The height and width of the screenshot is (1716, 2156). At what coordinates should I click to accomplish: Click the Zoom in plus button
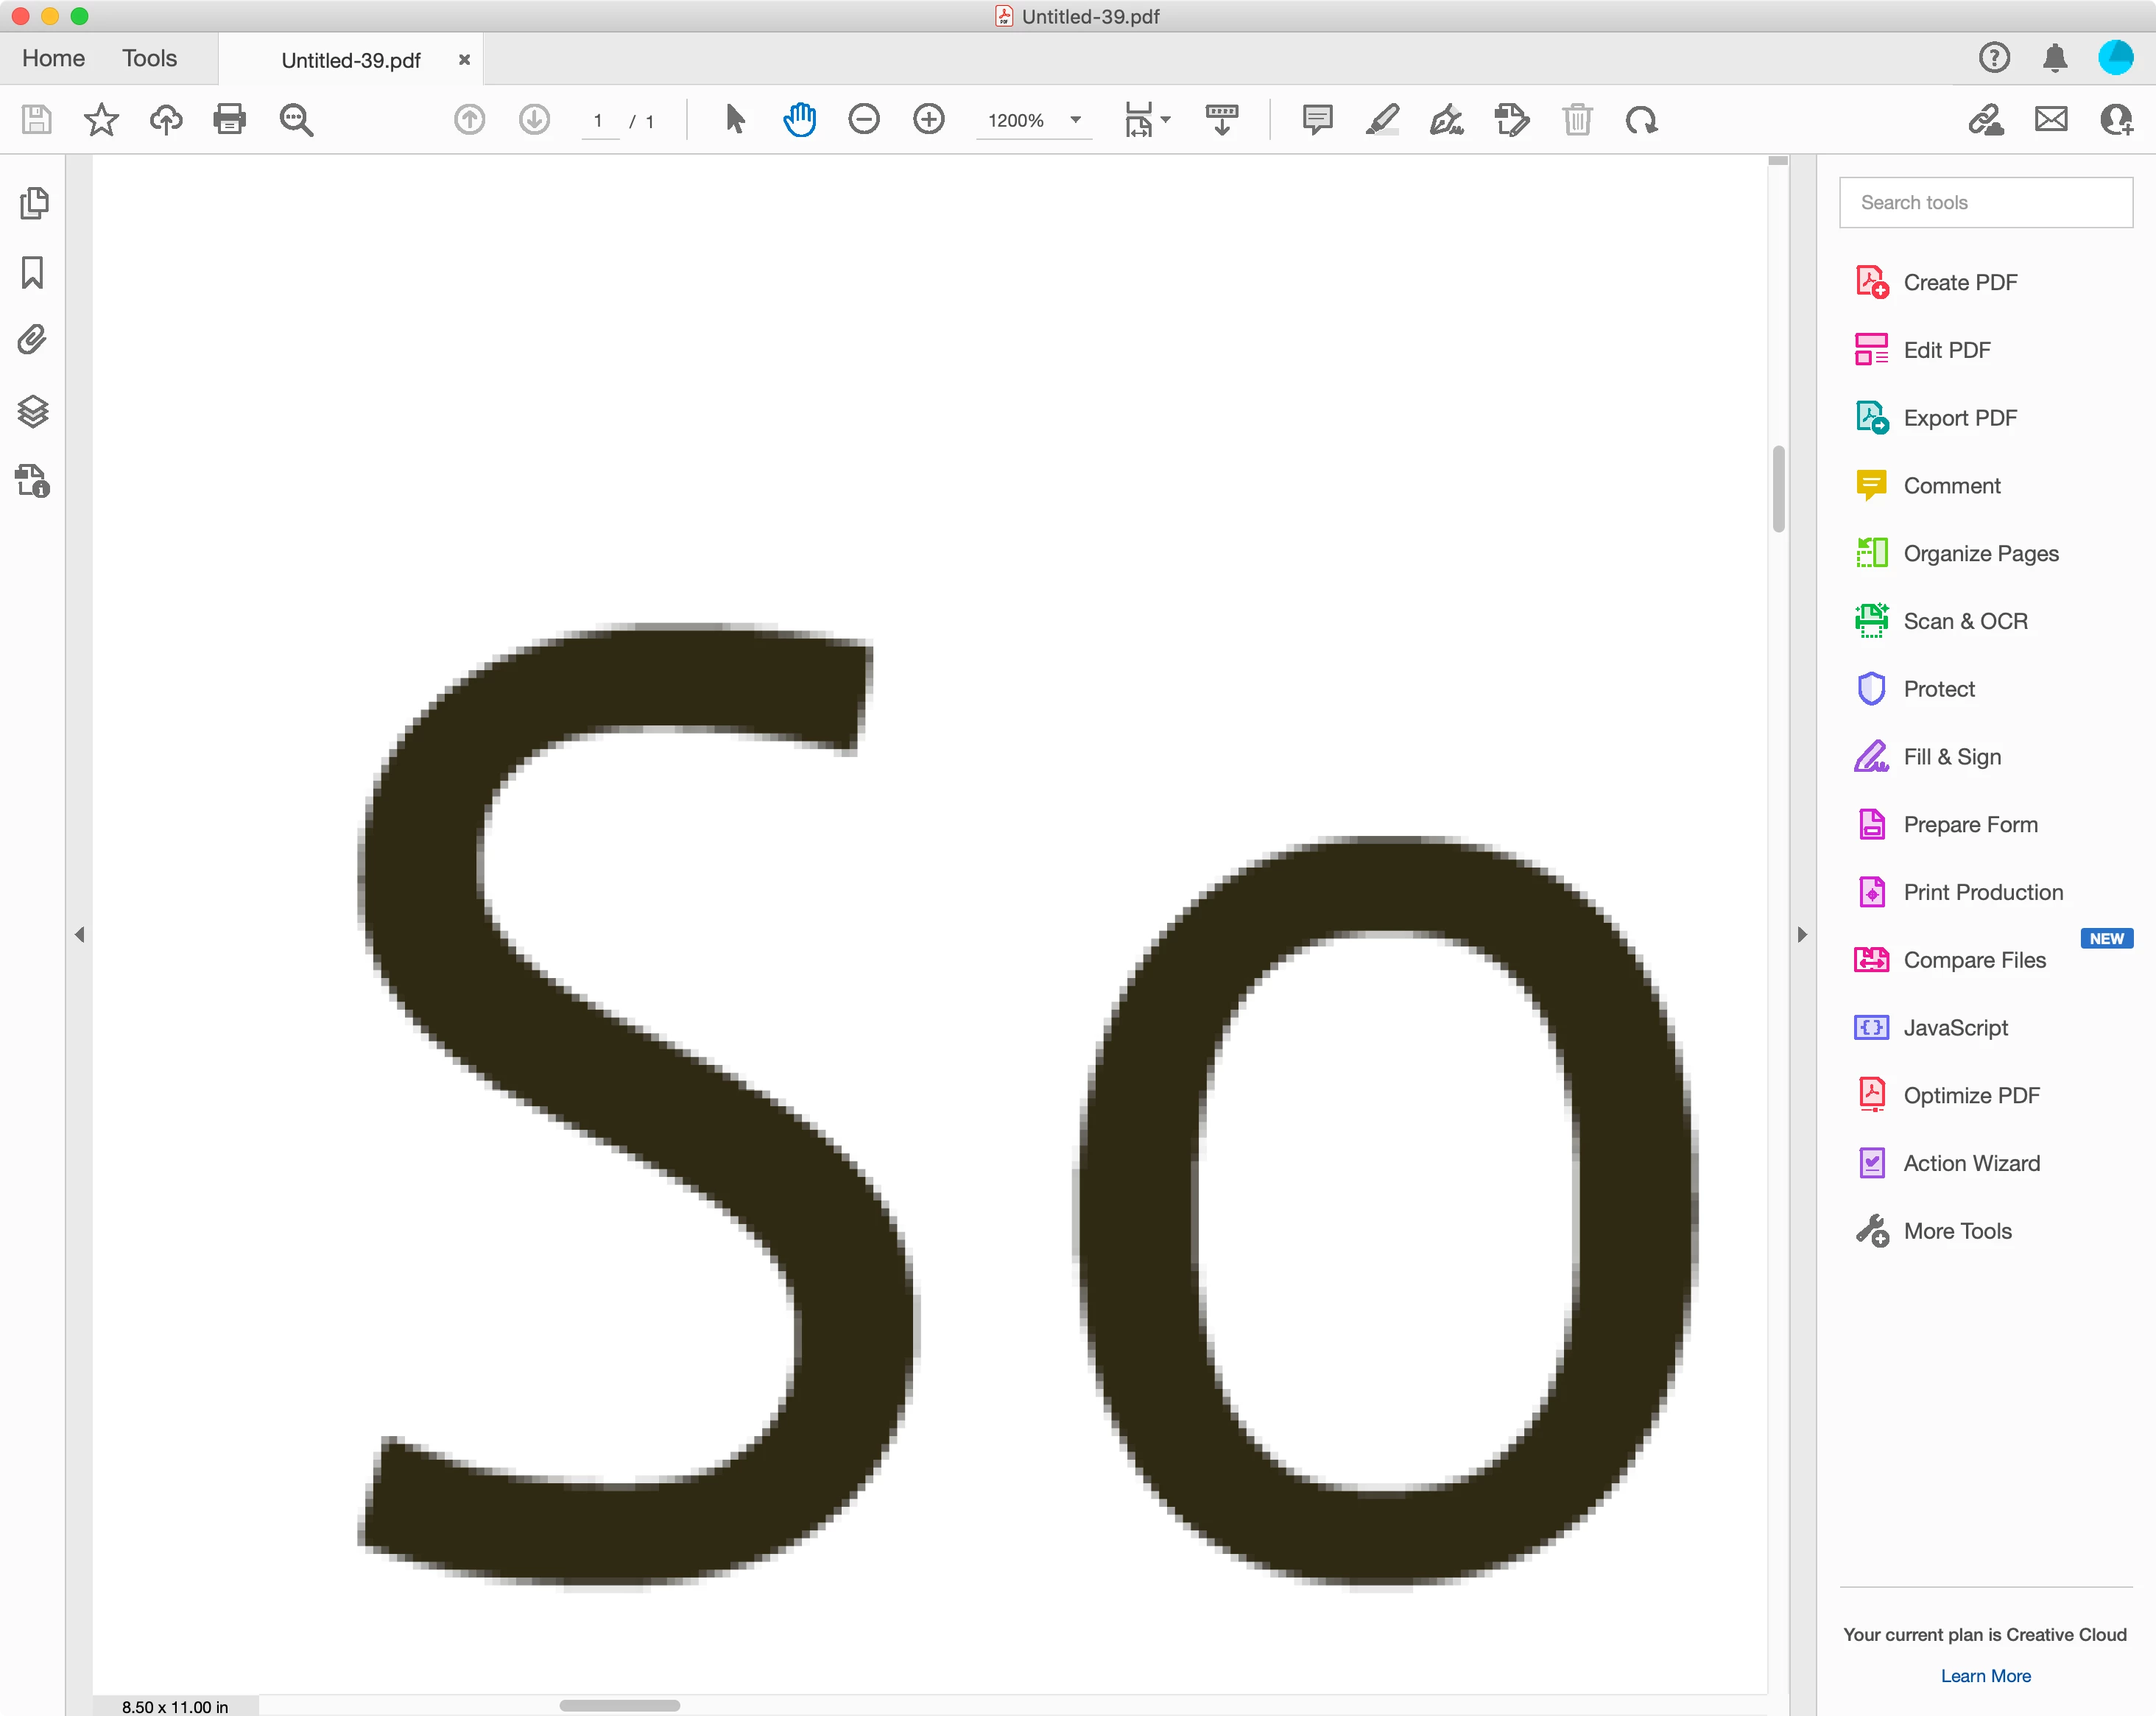(x=929, y=120)
